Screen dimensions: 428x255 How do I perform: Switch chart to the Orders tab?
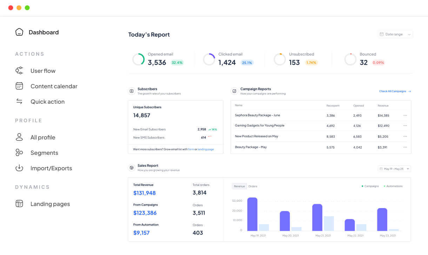253,186
